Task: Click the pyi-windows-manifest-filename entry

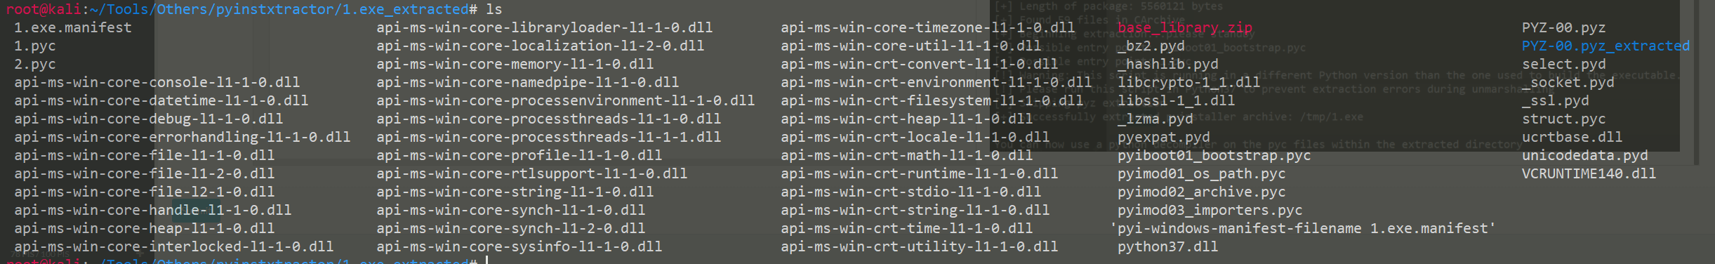Action: [1303, 228]
